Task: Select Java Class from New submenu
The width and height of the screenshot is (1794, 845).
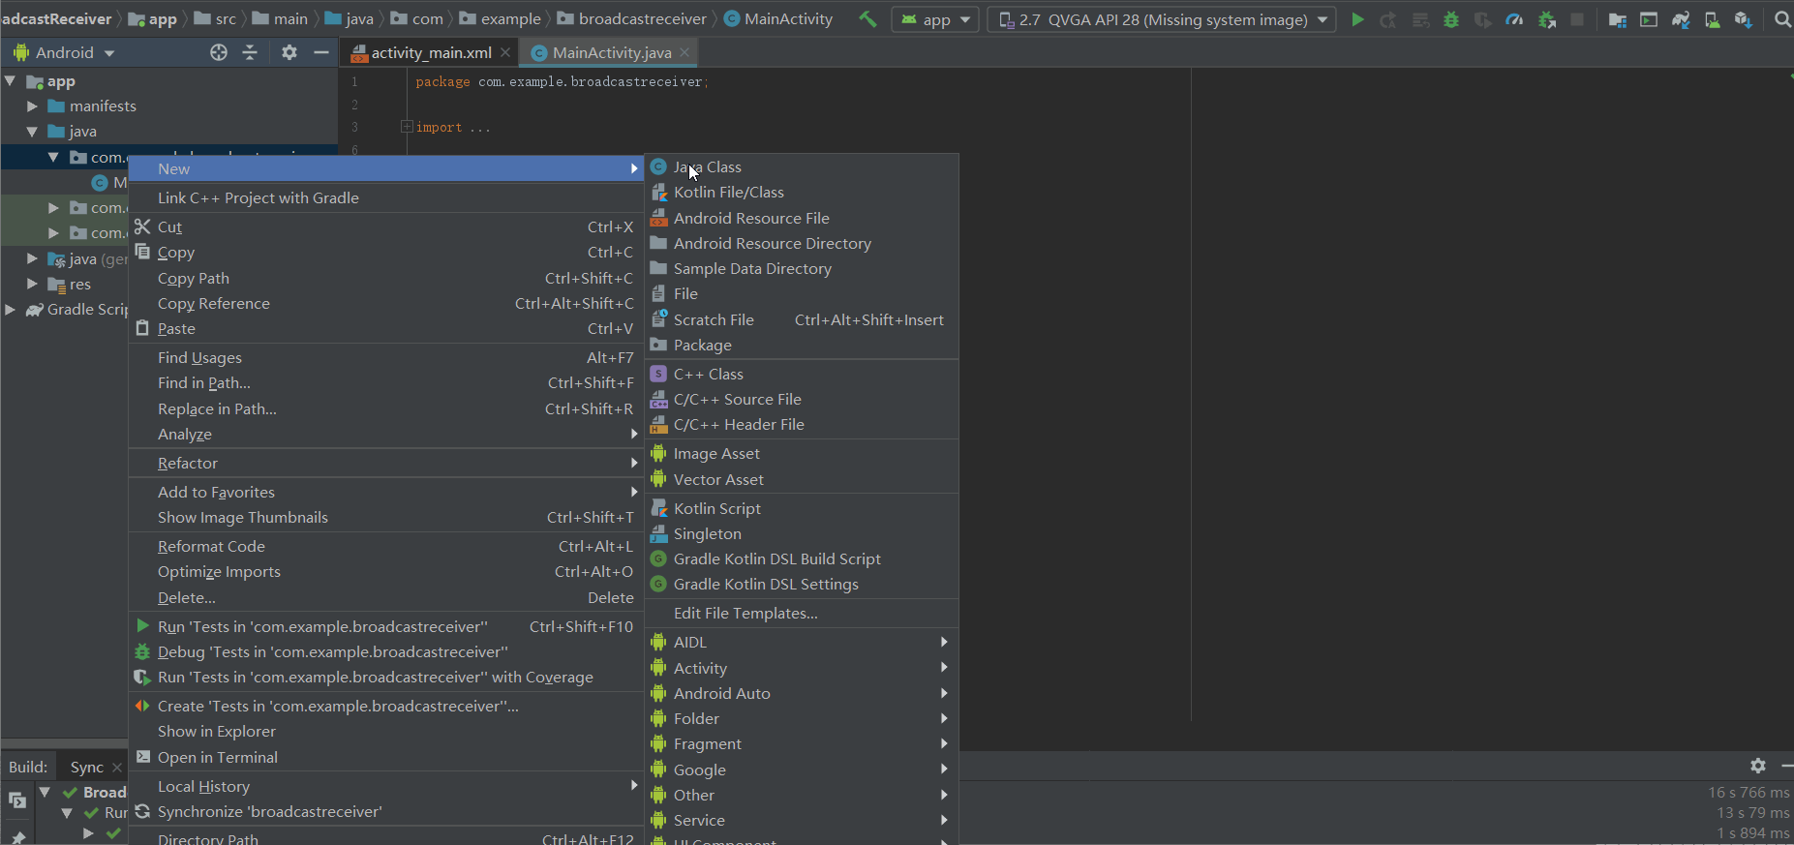Action: [x=802, y=166]
